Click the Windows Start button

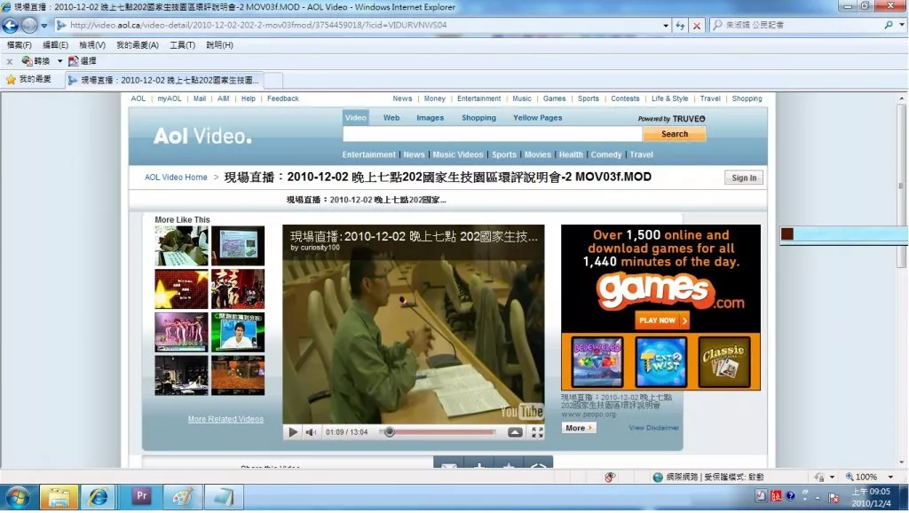(18, 497)
